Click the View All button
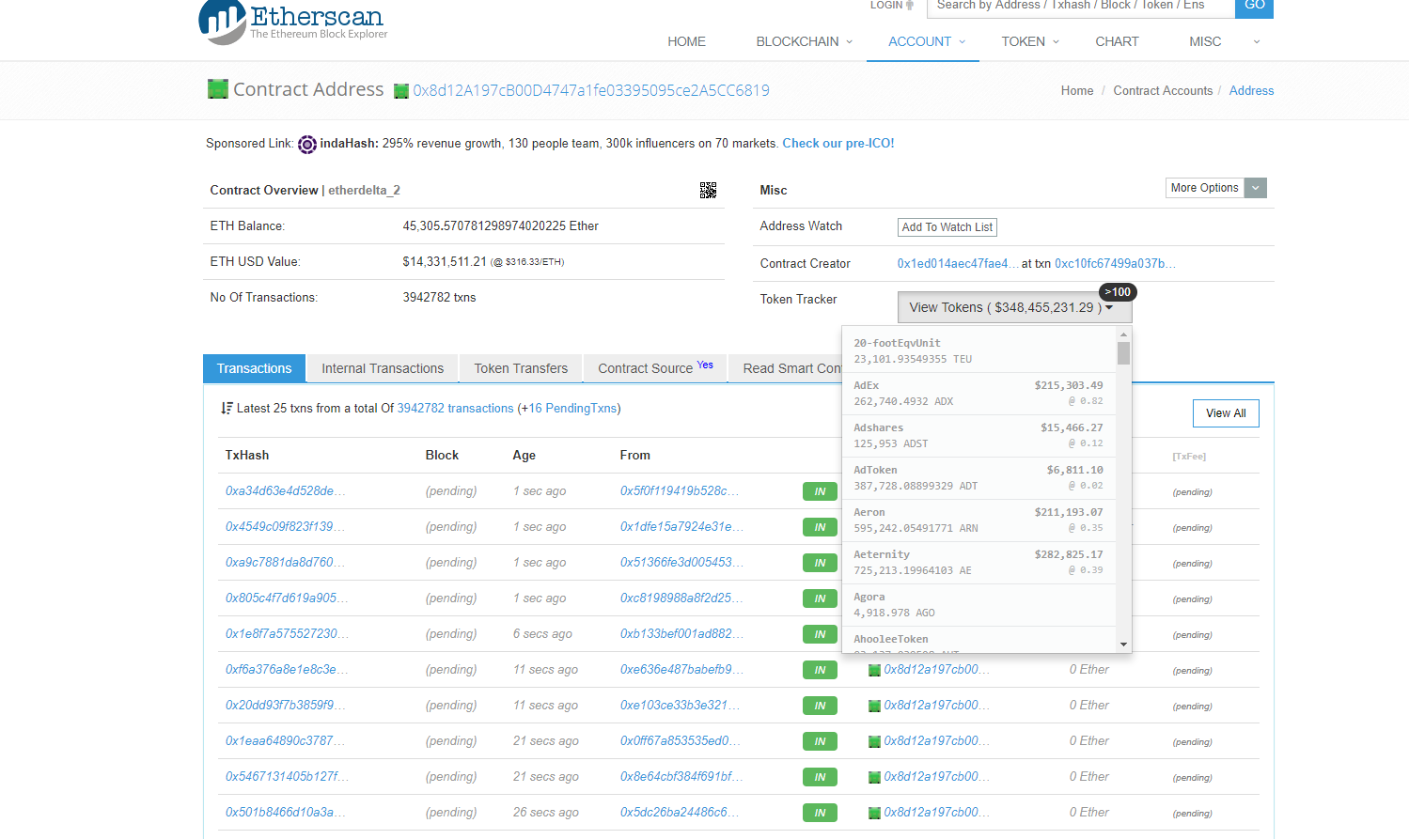1409x839 pixels. 1226,413
